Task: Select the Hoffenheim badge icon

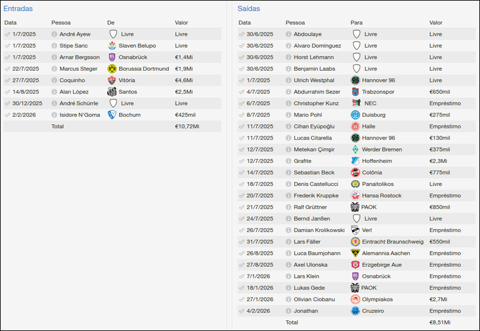Action: point(355,161)
